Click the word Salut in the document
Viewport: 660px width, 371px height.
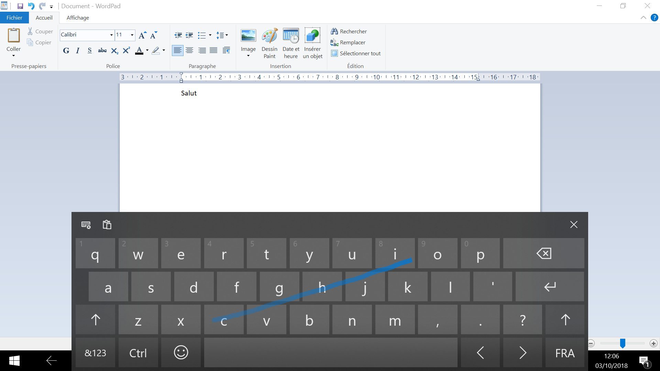[x=189, y=93]
